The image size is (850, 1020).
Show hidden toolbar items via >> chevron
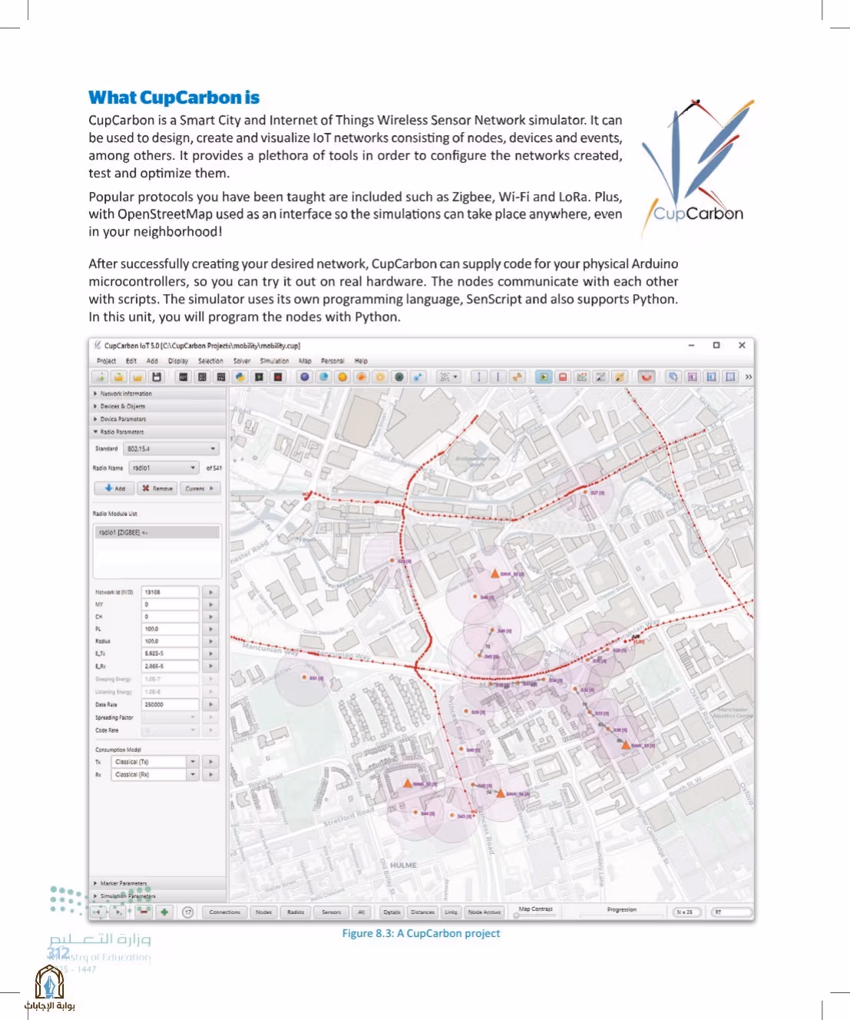coord(749,377)
